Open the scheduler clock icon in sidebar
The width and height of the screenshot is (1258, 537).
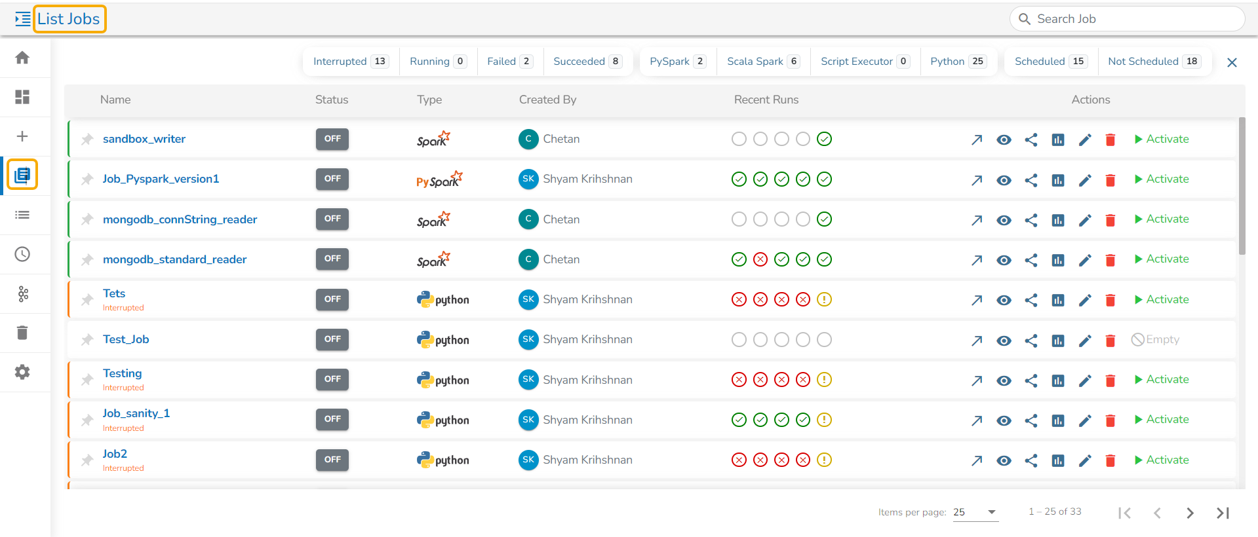click(22, 254)
